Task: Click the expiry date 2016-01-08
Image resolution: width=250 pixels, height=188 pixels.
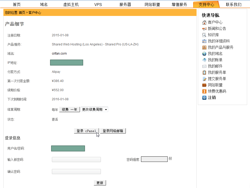Action: (x=60, y=99)
